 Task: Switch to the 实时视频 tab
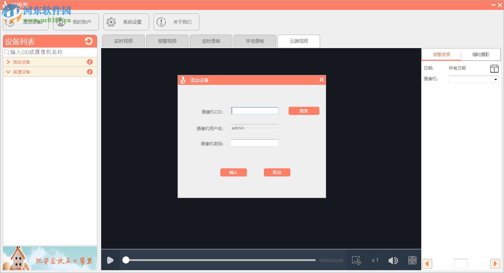point(123,41)
